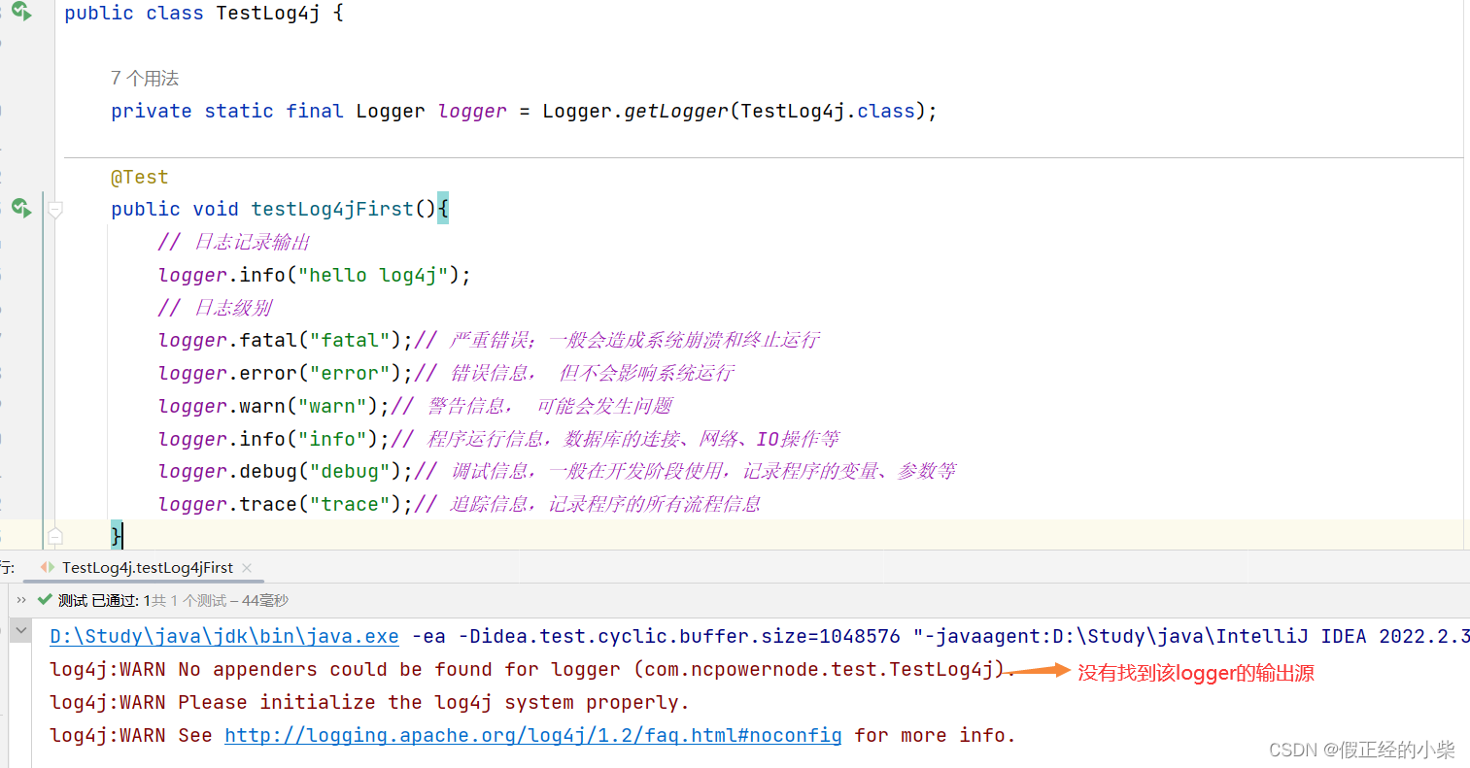Click the '// 日志记录输出' comment
This screenshot has height=768, width=1470.
click(x=234, y=242)
